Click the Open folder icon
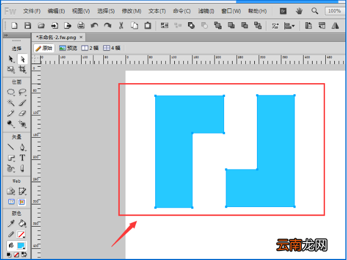The height and width of the screenshot is (260, 347). tap(41, 25)
